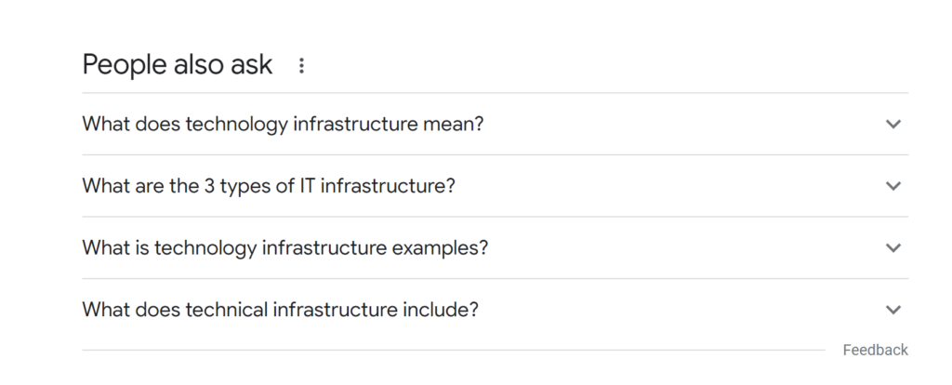Expand 'What does technical infrastructure include?'
The width and height of the screenshot is (952, 385).
[495, 310]
